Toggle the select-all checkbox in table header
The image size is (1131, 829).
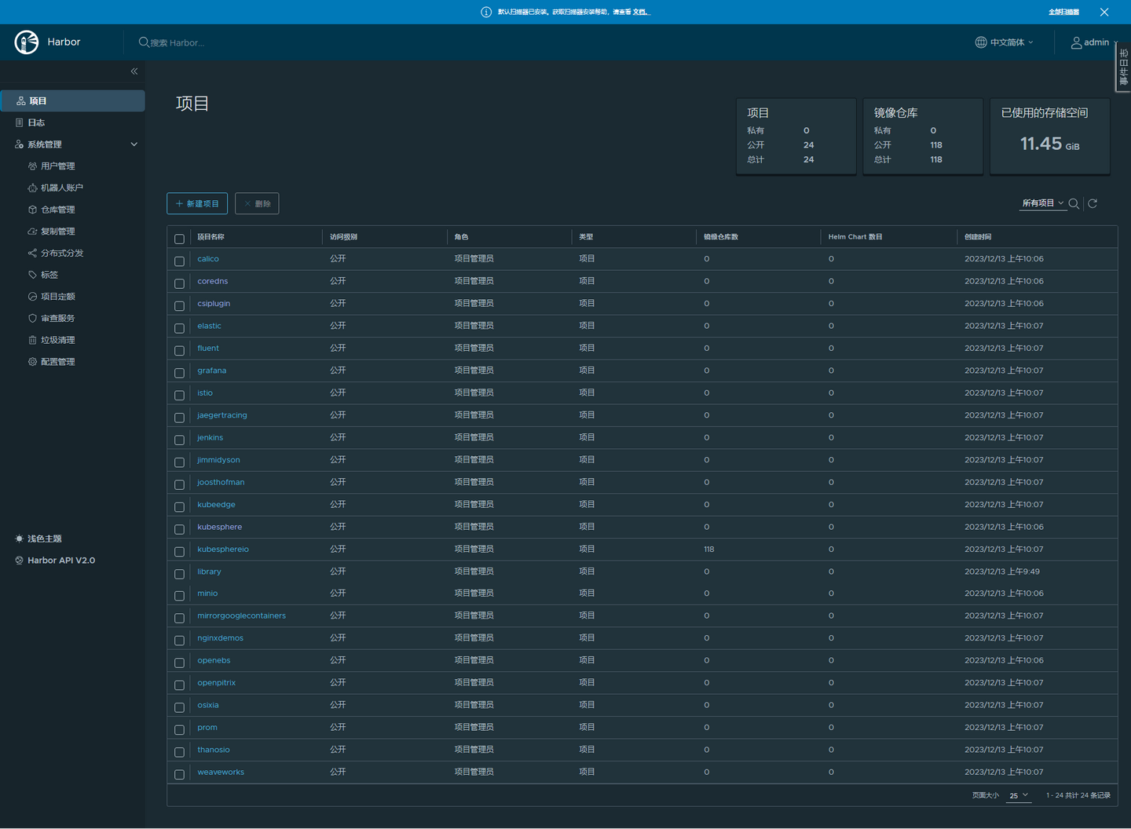click(179, 239)
